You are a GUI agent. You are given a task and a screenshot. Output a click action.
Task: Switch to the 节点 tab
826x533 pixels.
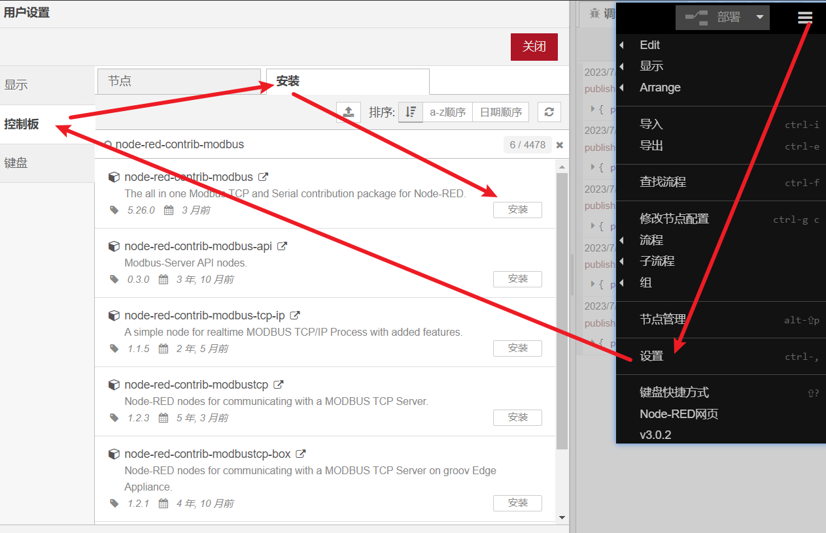tap(179, 82)
